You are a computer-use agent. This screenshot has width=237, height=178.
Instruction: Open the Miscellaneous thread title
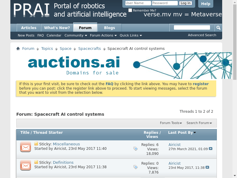(x=66, y=144)
